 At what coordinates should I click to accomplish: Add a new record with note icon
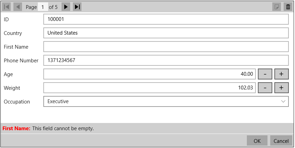click(x=276, y=7)
